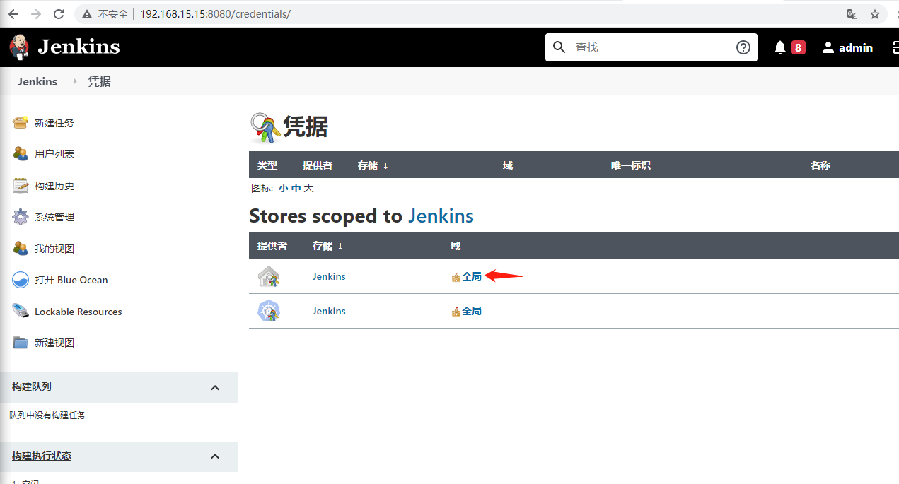Set icon size to 小
The image size is (899, 484).
tap(283, 188)
